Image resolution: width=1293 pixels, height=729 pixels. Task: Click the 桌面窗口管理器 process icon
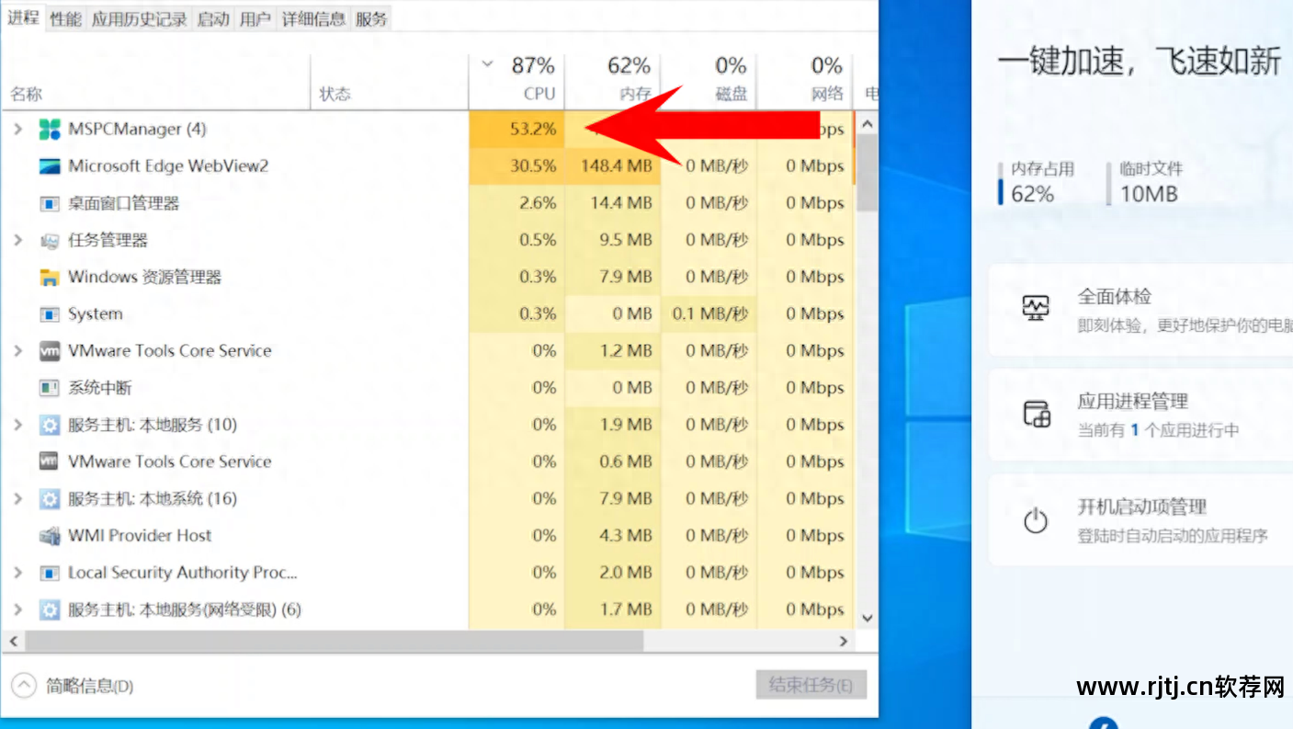[x=50, y=203]
